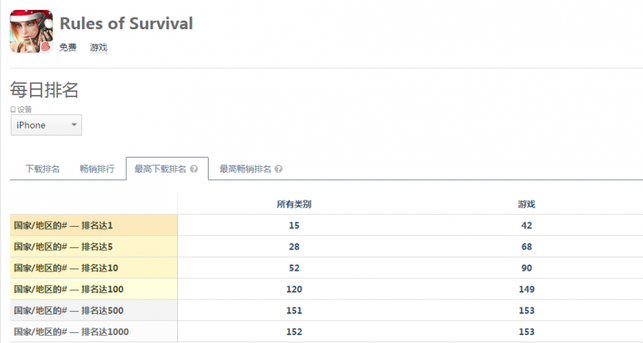
Task: Select the 排名达1 row label
Action: 64,225
